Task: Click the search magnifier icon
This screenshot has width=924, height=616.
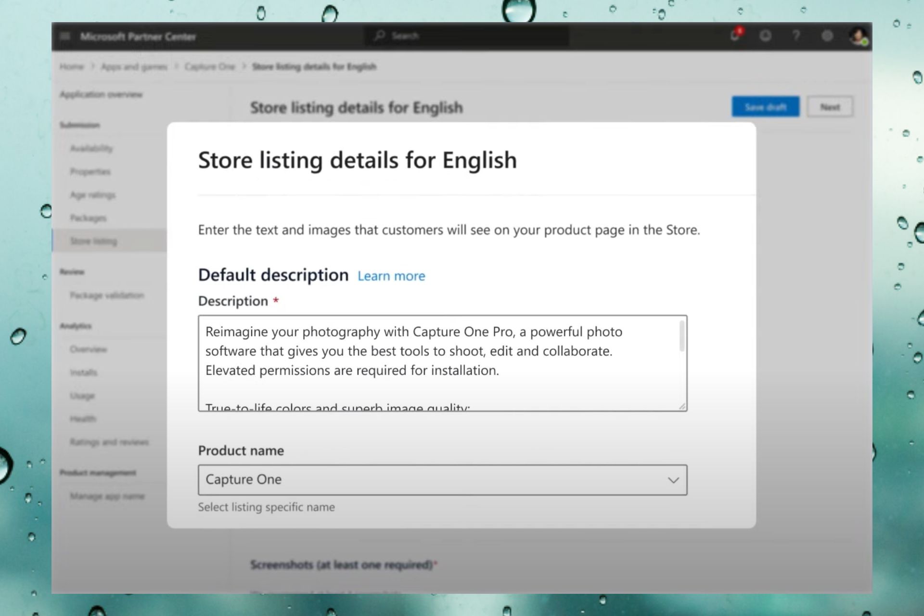Action: tap(380, 36)
